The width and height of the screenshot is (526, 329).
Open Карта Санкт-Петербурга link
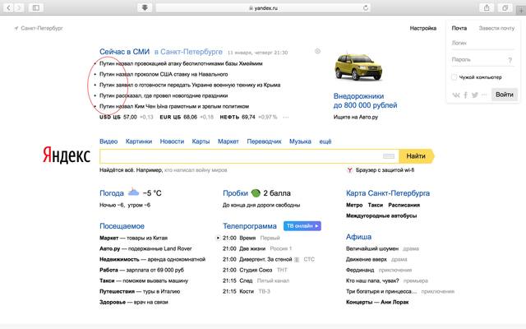(x=388, y=193)
